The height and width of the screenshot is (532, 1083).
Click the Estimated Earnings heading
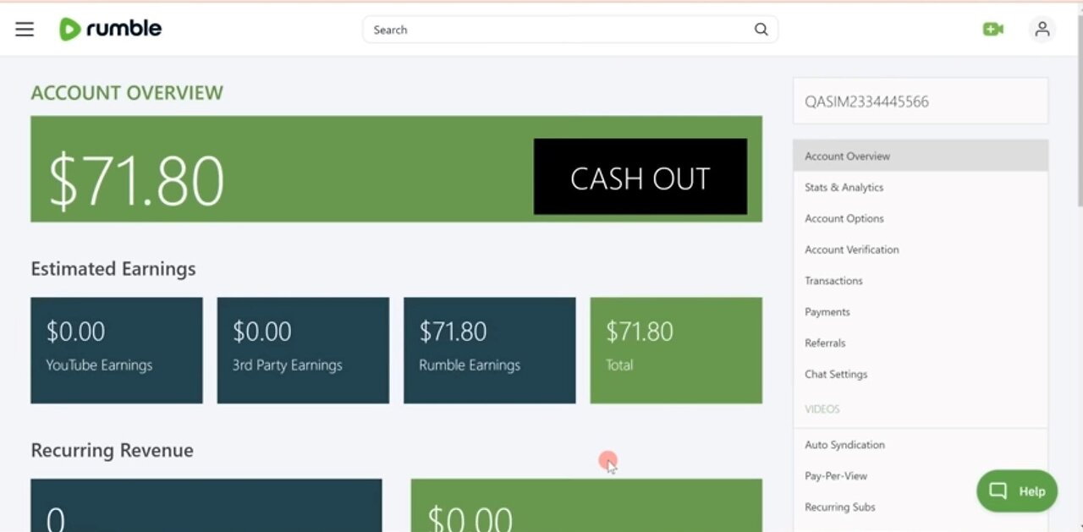[113, 269]
